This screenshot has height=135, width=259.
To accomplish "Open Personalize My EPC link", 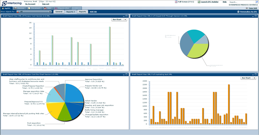I will coord(249,12).
